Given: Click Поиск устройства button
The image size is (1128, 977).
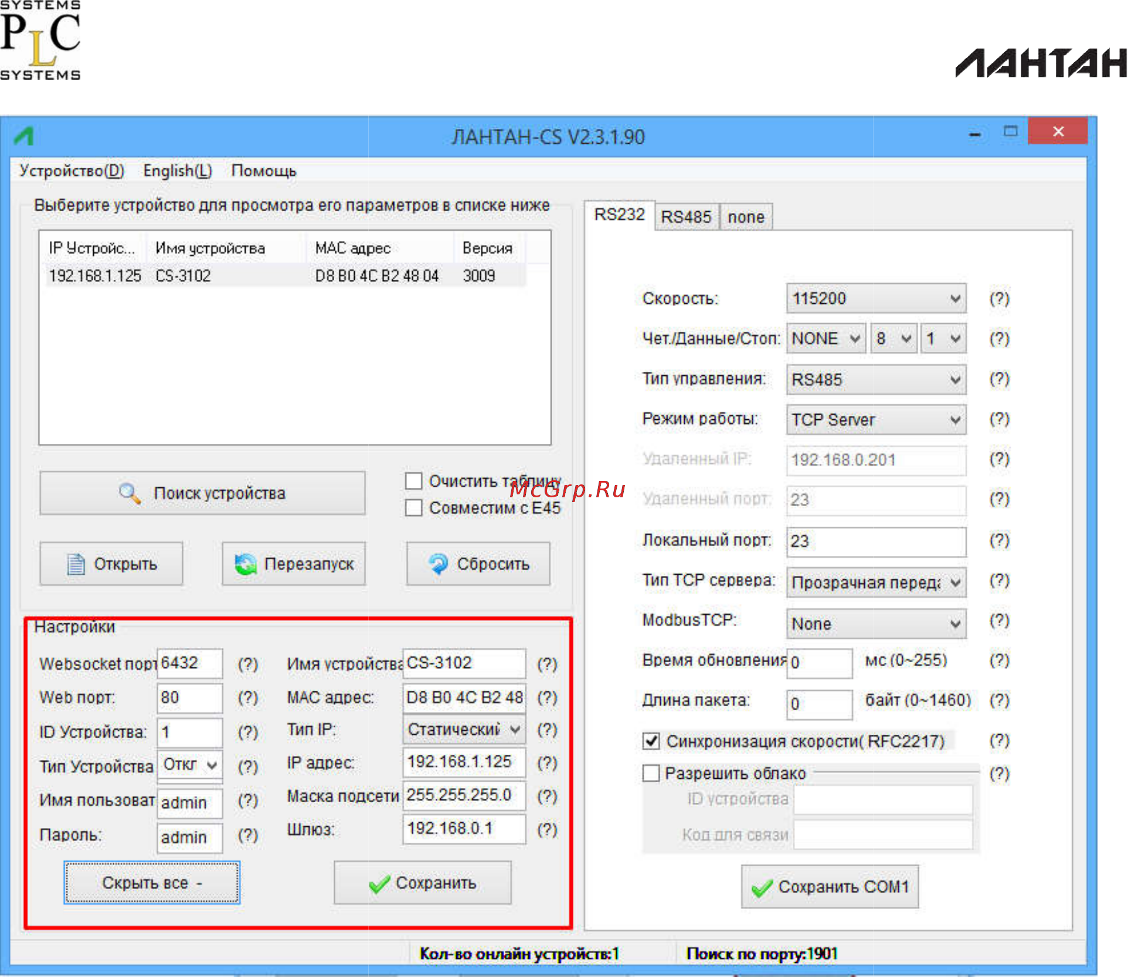Looking at the screenshot, I should point(202,494).
